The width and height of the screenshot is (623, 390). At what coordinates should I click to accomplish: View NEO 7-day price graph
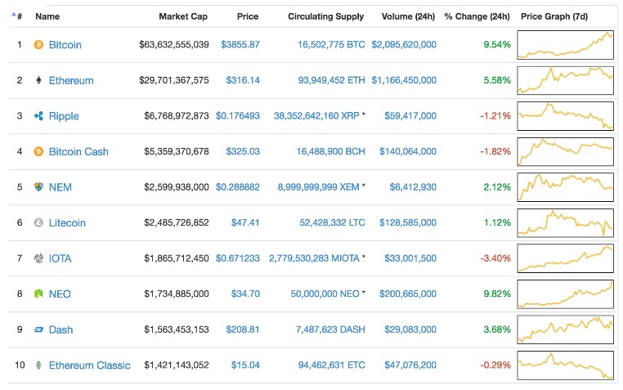(566, 294)
